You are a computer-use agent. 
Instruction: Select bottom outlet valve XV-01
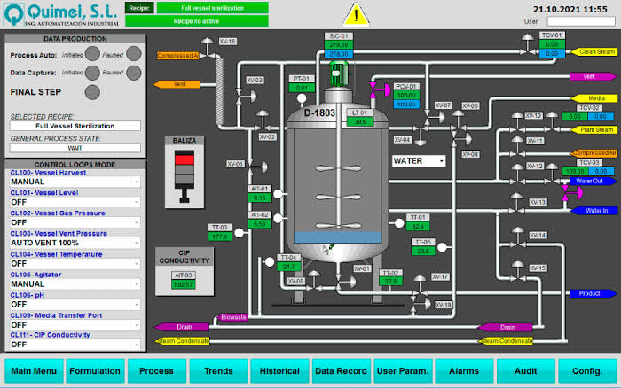click(x=345, y=282)
